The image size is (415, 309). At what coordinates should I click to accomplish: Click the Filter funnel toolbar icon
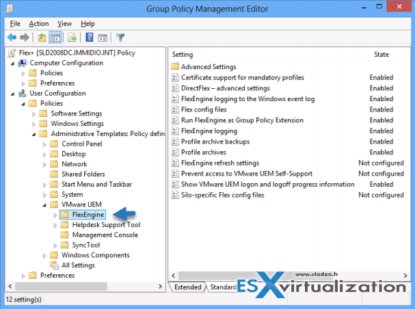[x=120, y=38]
